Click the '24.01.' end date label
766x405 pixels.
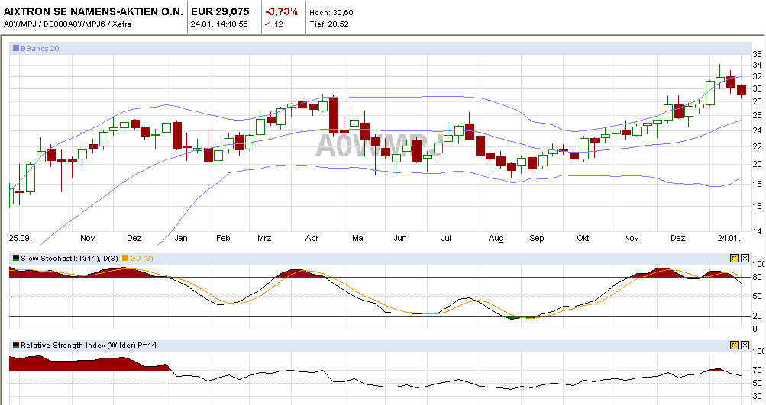[729, 238]
